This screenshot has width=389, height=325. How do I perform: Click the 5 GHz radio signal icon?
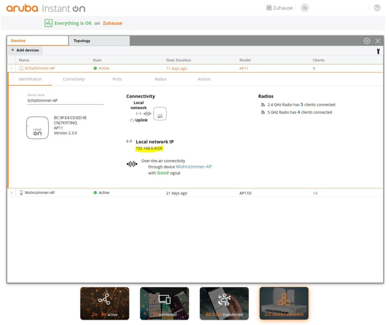263,113
